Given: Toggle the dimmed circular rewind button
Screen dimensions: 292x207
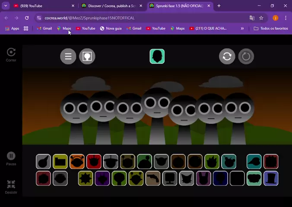Looking at the screenshot, I should click(x=246, y=56).
